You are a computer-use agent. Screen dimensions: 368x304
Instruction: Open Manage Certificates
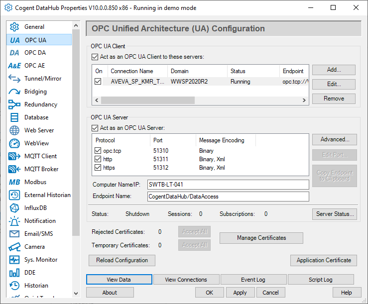click(261, 238)
